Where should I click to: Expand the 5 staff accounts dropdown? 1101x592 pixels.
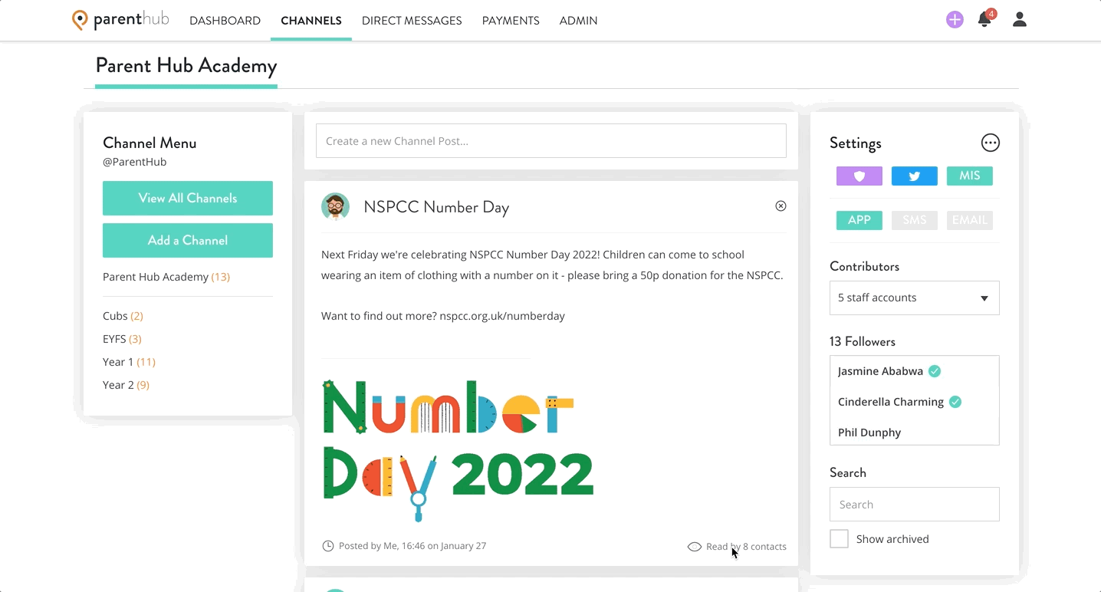click(915, 298)
